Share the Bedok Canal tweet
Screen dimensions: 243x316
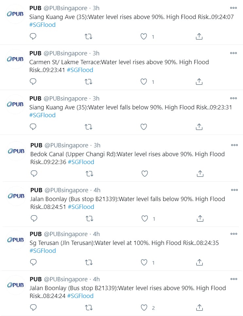(x=200, y=174)
